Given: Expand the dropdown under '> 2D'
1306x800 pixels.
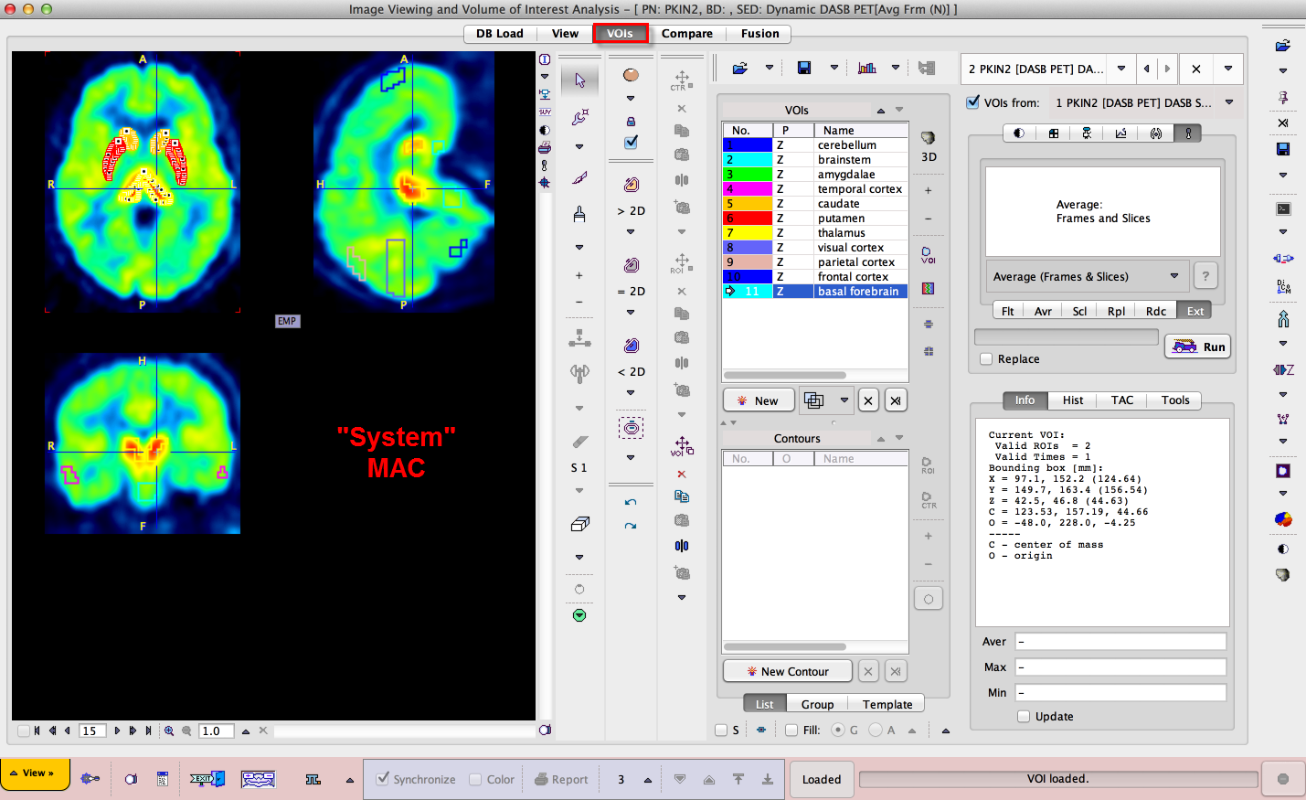Looking at the screenshot, I should [x=631, y=232].
